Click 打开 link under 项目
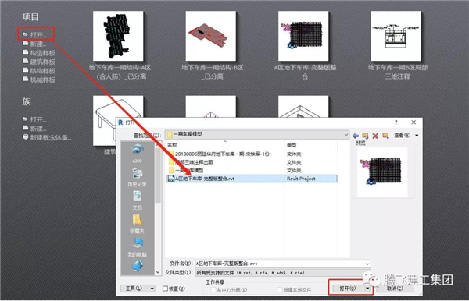The height and width of the screenshot is (301, 469). coord(38,35)
